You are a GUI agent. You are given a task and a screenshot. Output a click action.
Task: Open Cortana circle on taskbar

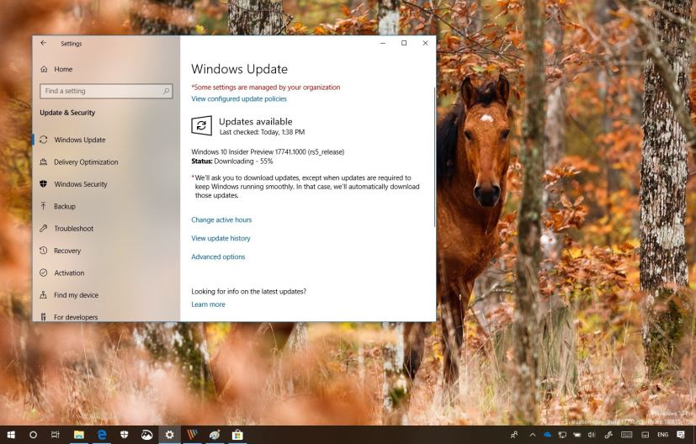coord(33,435)
